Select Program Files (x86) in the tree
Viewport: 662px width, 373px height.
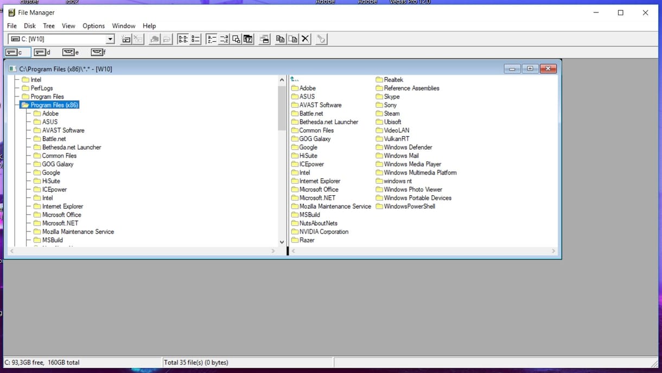tap(50, 105)
